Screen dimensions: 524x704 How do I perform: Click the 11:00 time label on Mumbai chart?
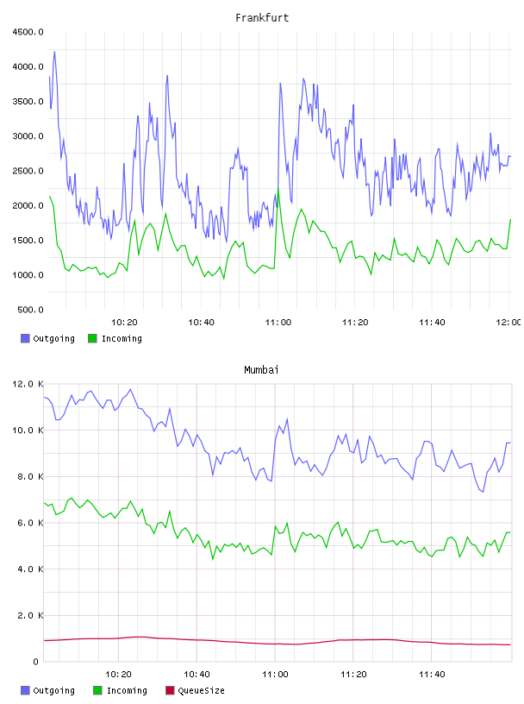pyautogui.click(x=275, y=675)
